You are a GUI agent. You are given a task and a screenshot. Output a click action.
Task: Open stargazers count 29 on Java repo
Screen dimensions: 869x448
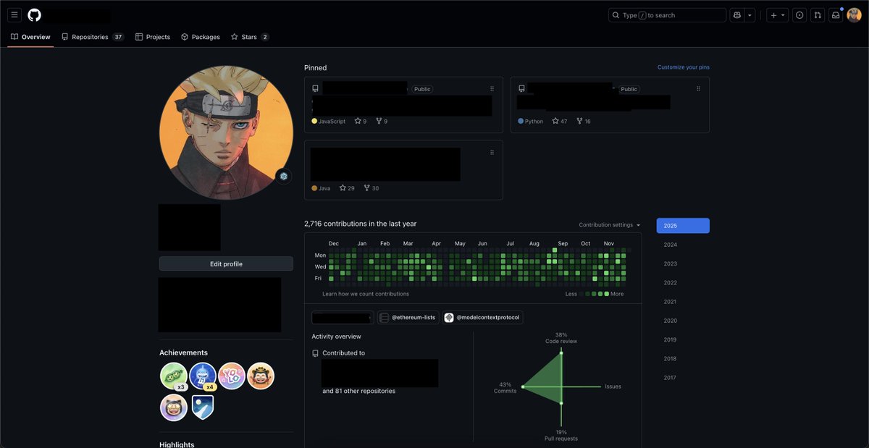pos(347,188)
